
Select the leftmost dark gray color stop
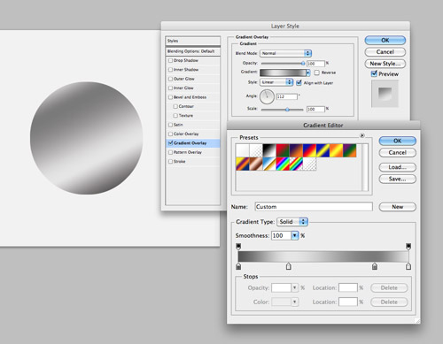tap(238, 266)
